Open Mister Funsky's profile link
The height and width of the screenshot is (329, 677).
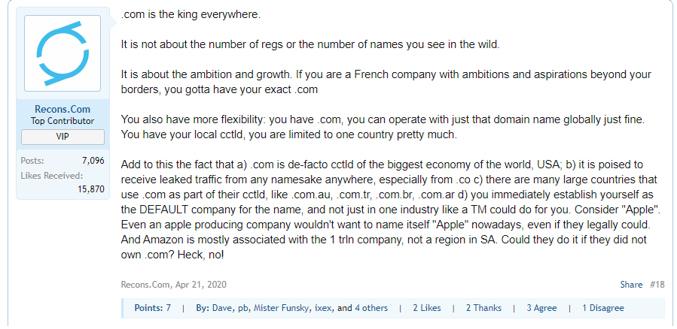[x=279, y=308]
